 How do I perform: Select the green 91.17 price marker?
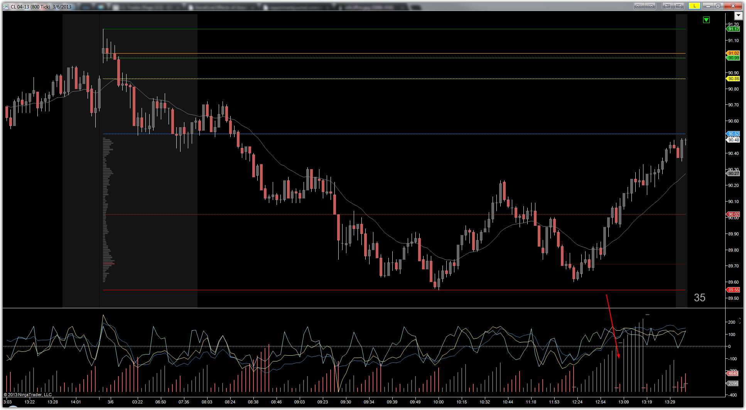tap(734, 29)
